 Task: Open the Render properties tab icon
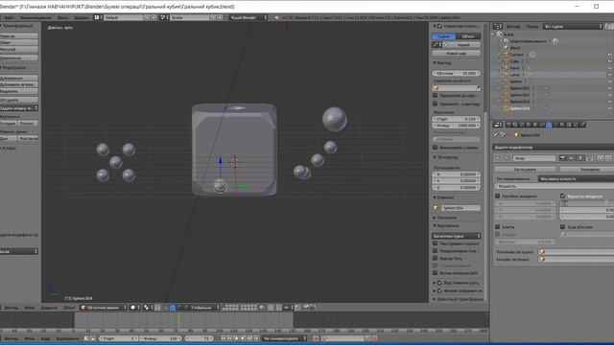point(508,125)
